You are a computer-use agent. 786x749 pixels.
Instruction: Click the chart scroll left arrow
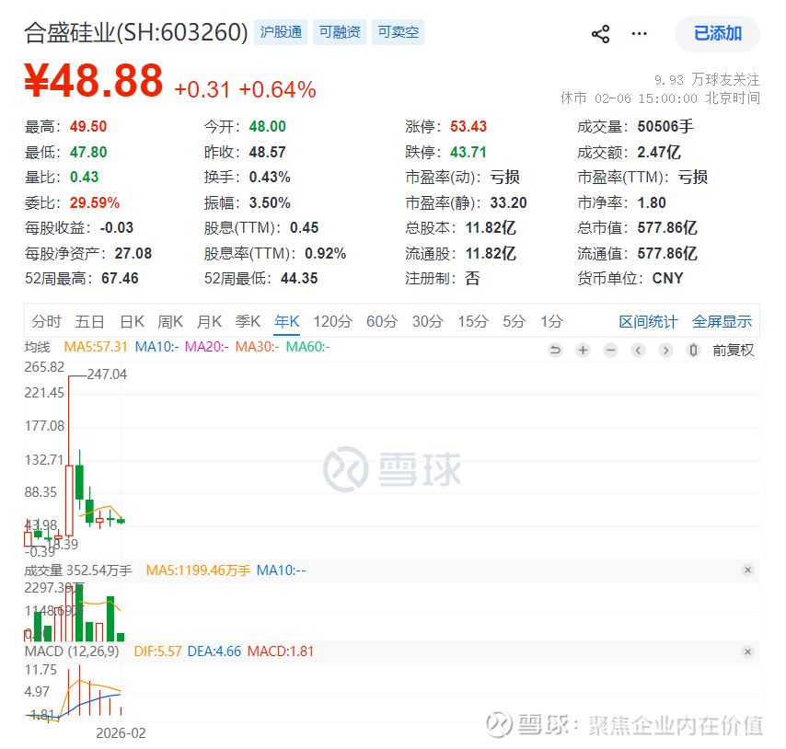pyautogui.click(x=638, y=350)
